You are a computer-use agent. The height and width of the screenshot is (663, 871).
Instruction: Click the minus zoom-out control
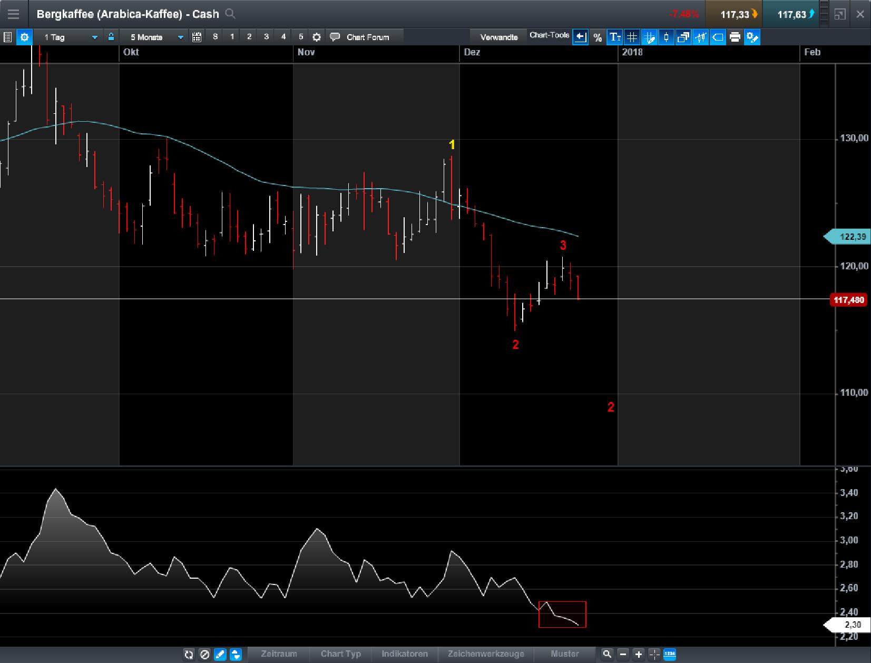pyautogui.click(x=622, y=654)
